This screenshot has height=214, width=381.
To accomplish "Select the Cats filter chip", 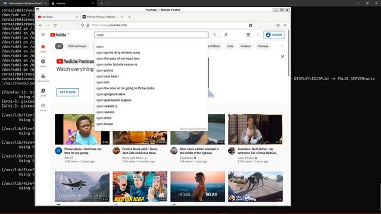I will [x=230, y=46].
